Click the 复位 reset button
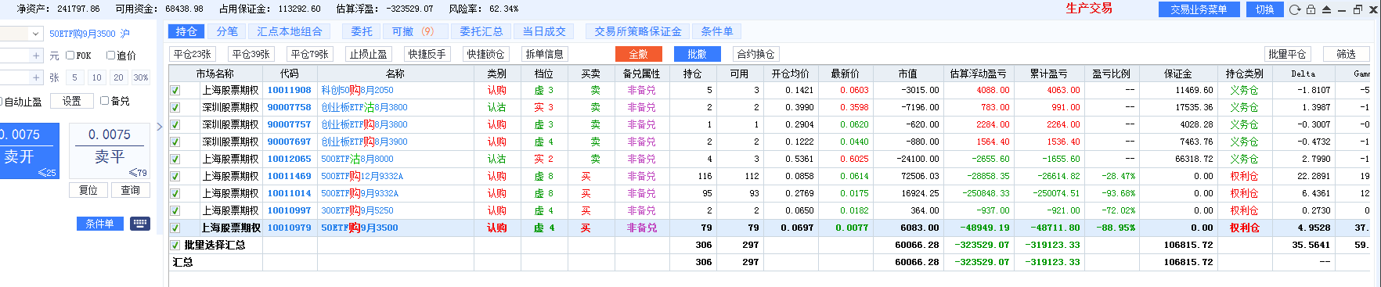 tap(88, 190)
